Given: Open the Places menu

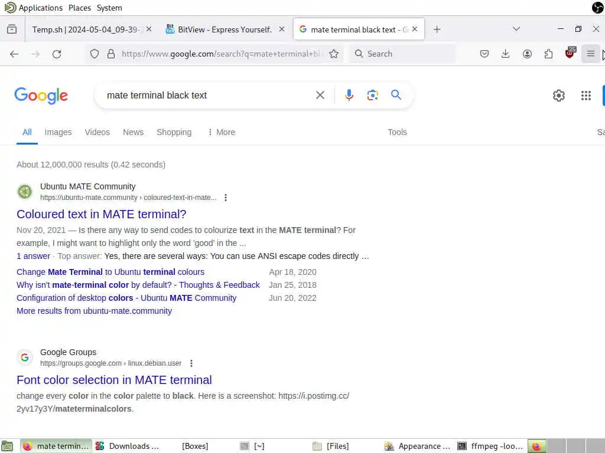Looking at the screenshot, I should (80, 8).
